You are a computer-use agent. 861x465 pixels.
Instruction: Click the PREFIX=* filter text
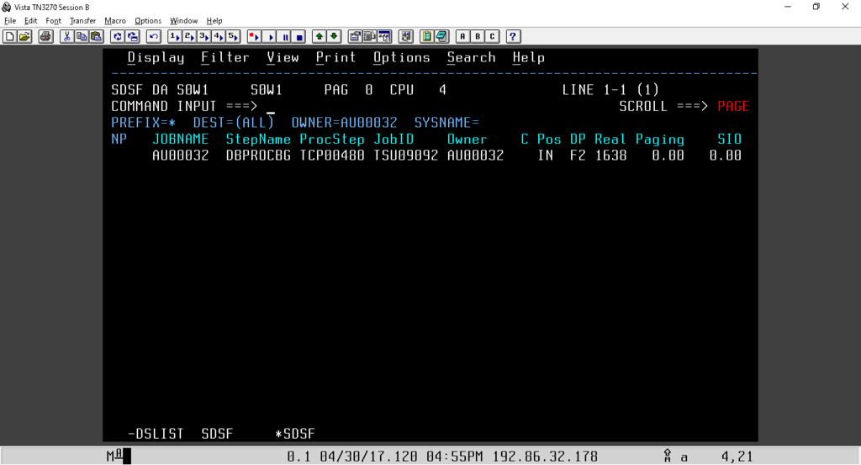click(x=143, y=123)
